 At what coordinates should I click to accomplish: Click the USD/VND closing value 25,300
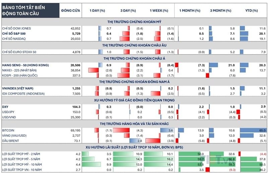75,117
